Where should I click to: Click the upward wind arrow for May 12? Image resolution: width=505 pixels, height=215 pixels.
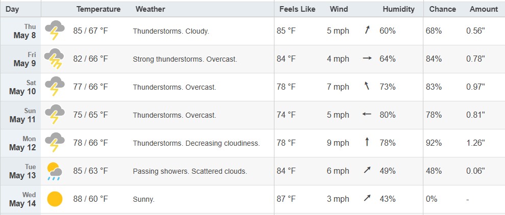(367, 142)
